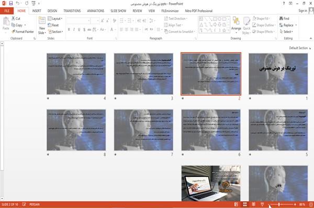This screenshot has width=314, height=208.
Task: Open the Shape Outline dropdown
Action: coord(264,25)
